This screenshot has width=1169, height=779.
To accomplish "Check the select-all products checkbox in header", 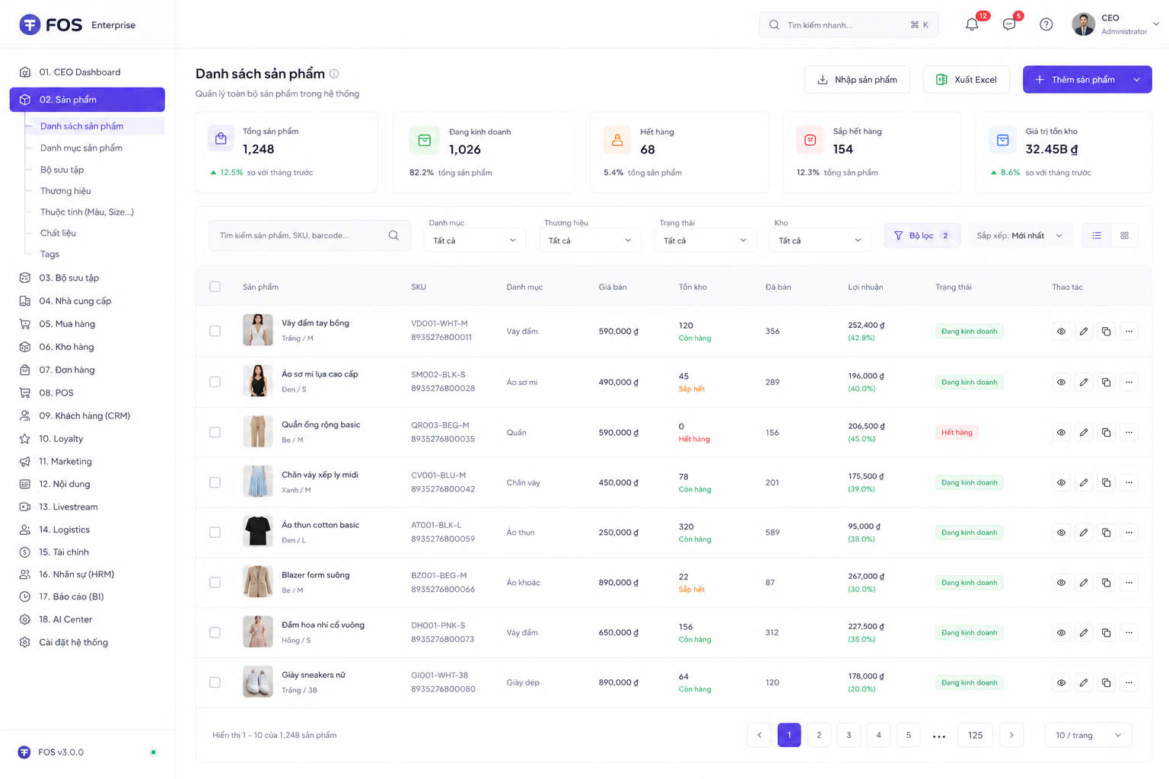I will coord(215,287).
